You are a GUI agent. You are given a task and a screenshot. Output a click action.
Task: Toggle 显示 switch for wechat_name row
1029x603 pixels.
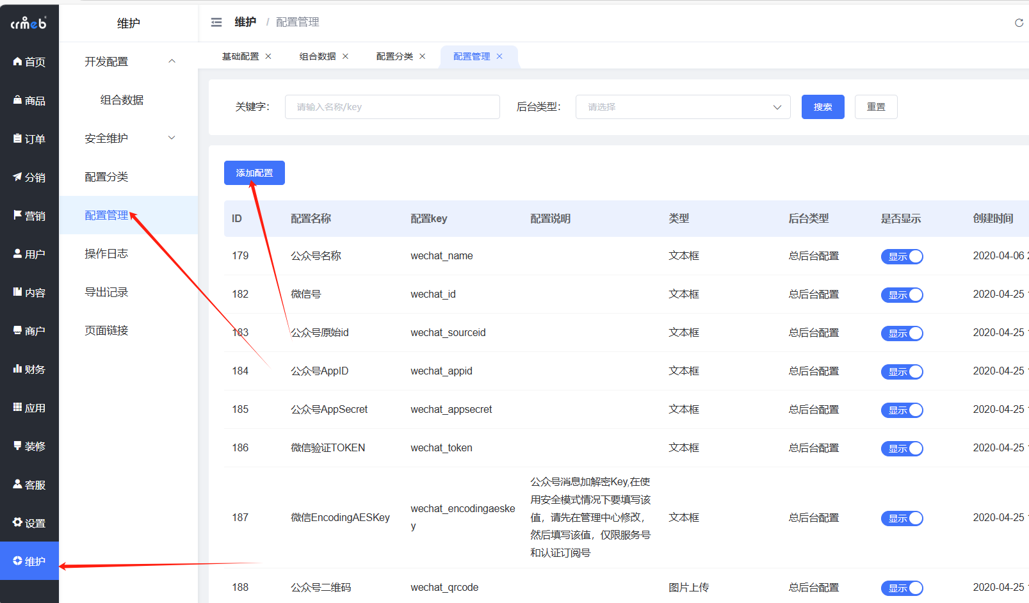tap(902, 257)
